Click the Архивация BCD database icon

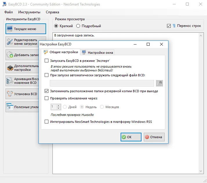tap(10, 81)
